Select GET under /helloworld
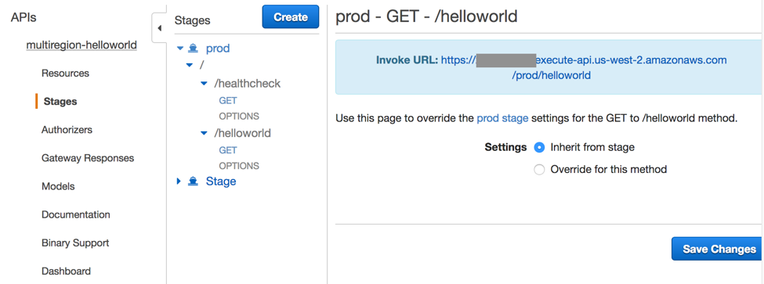The height and width of the screenshot is (284, 764). 228,150
